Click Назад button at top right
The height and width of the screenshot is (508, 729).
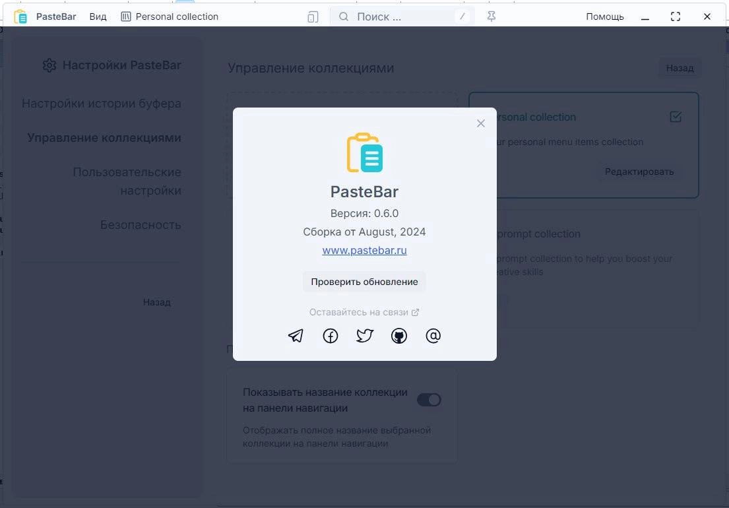680,68
